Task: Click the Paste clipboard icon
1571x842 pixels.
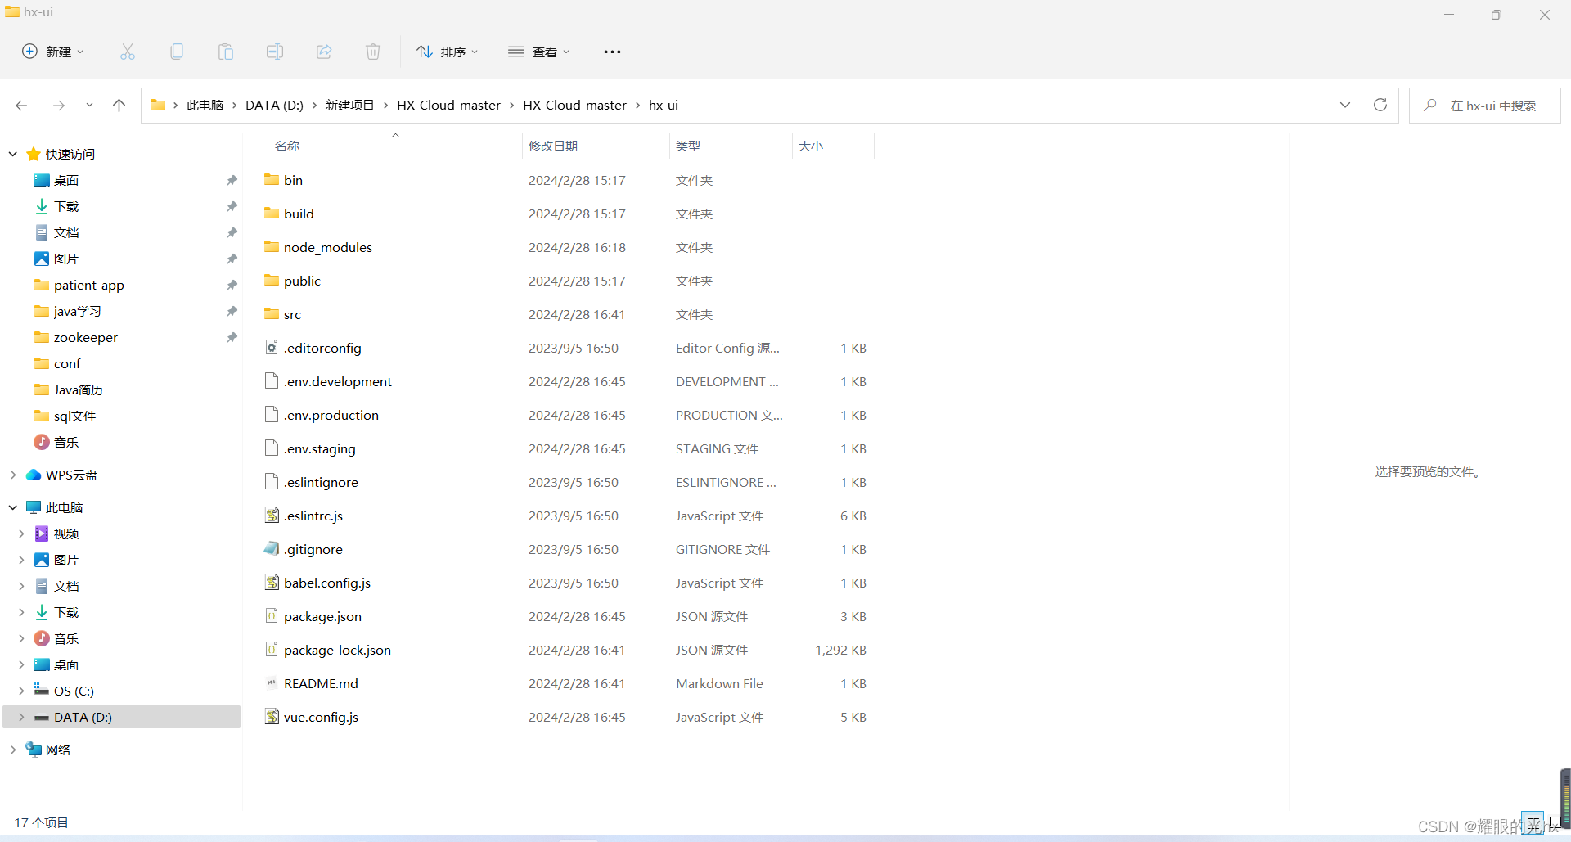Action: (x=226, y=52)
